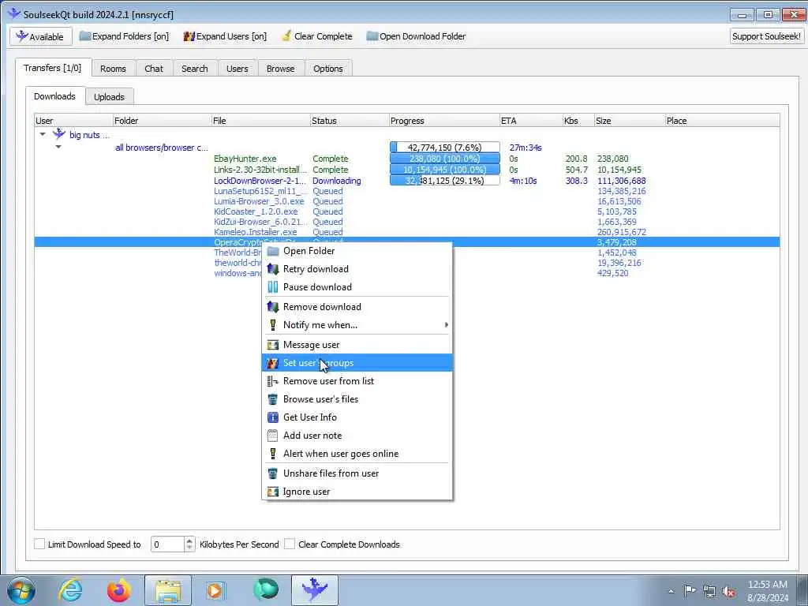Screen dimensions: 808x606
Task: Click the Unshare files from user icon
Action: tap(272, 473)
